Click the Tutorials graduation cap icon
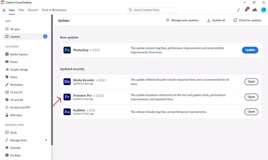The width and height of the screenshot is (268, 160). 7,148
